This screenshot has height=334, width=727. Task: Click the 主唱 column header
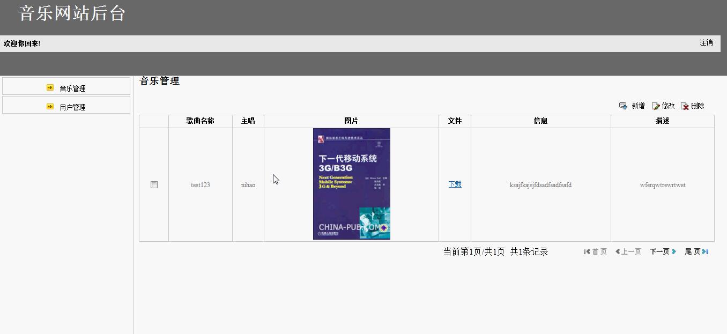click(248, 121)
